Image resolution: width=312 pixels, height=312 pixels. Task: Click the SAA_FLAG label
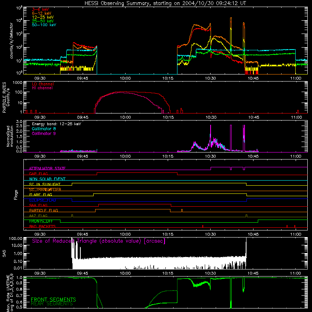(x=38, y=206)
